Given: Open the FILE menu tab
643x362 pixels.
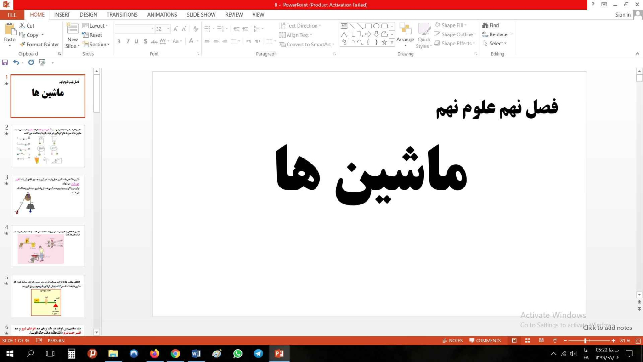Looking at the screenshot, I should click(x=12, y=15).
